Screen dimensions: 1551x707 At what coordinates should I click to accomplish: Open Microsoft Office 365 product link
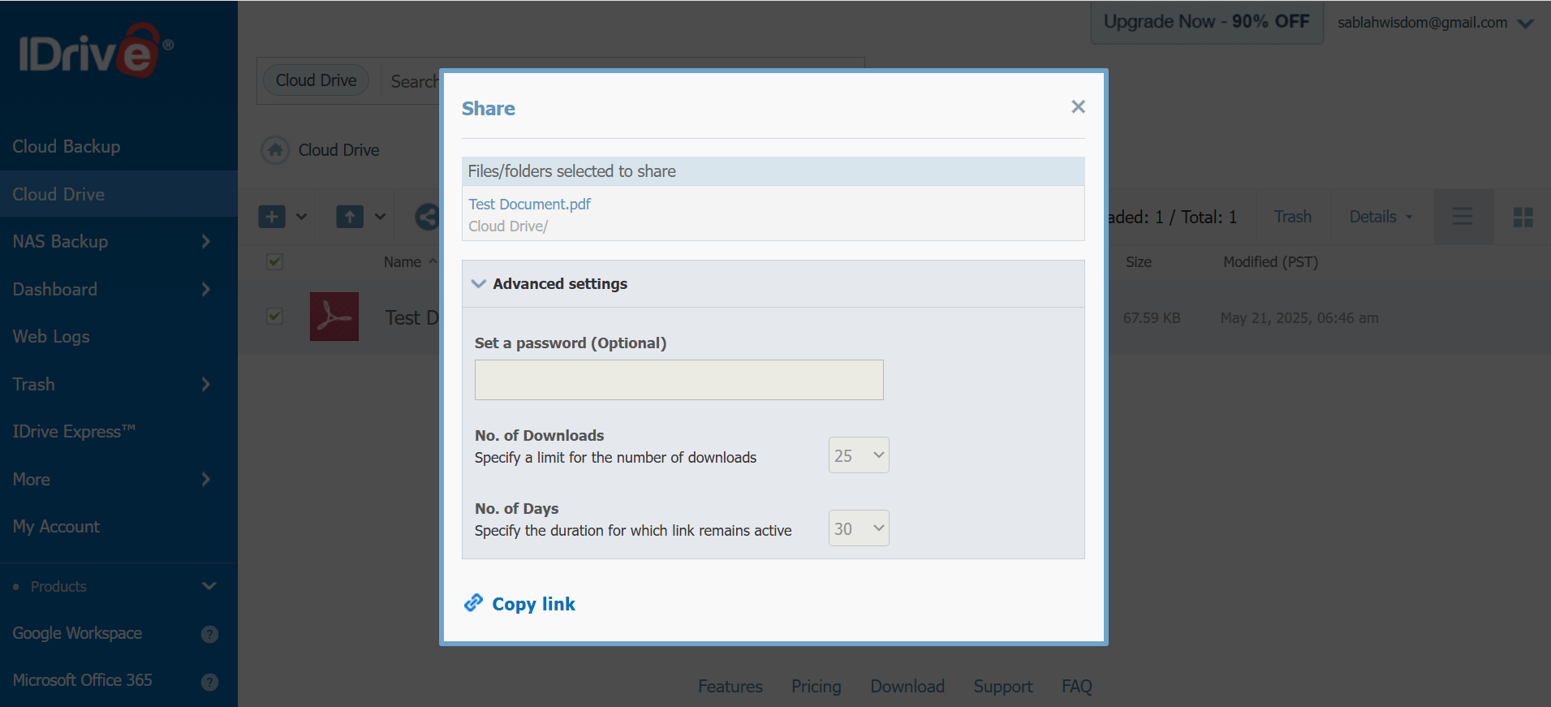[x=82, y=680]
